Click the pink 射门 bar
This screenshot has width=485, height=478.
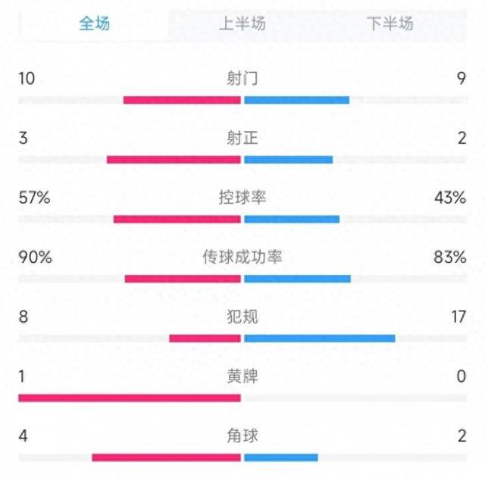[x=182, y=100]
